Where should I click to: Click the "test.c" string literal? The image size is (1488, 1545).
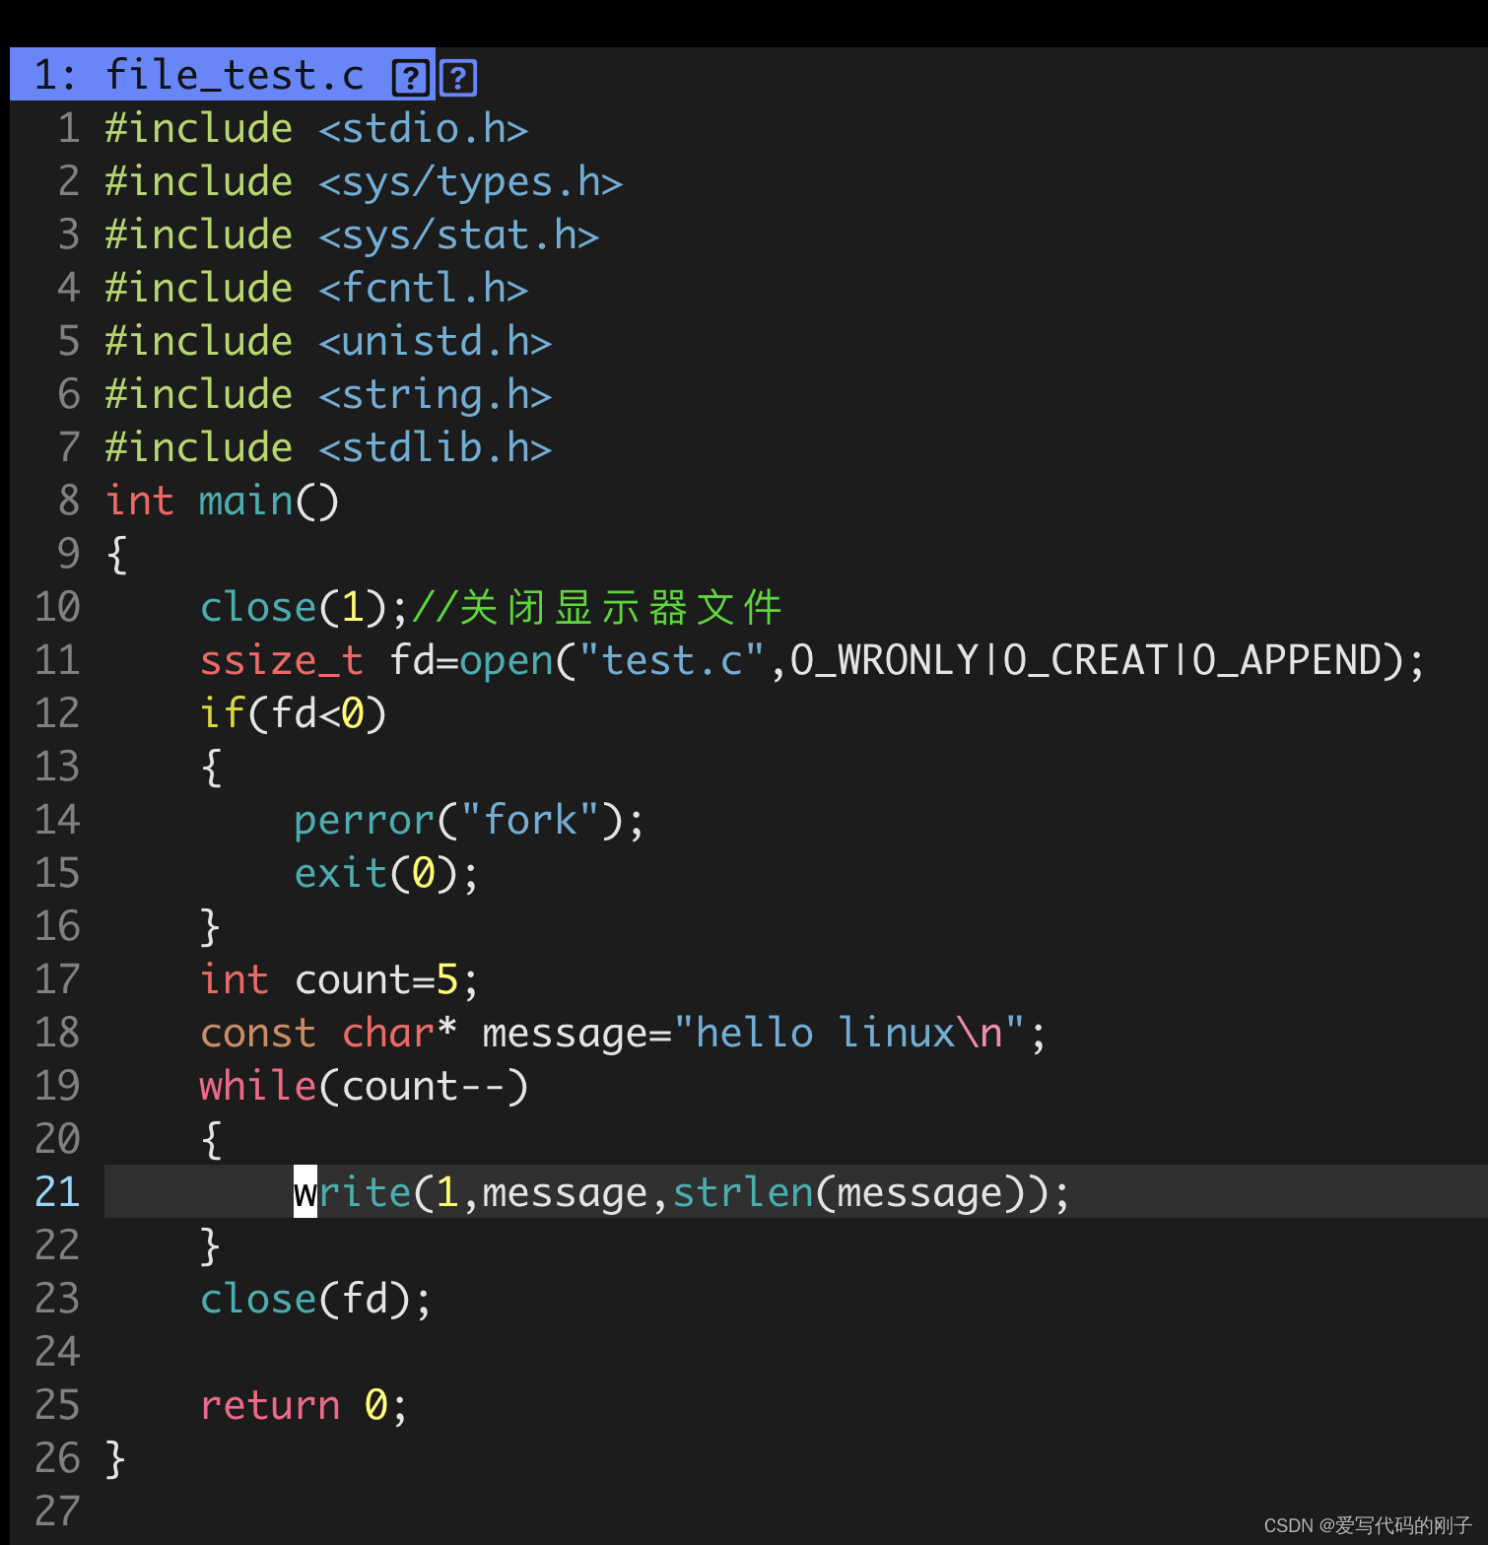(671, 661)
